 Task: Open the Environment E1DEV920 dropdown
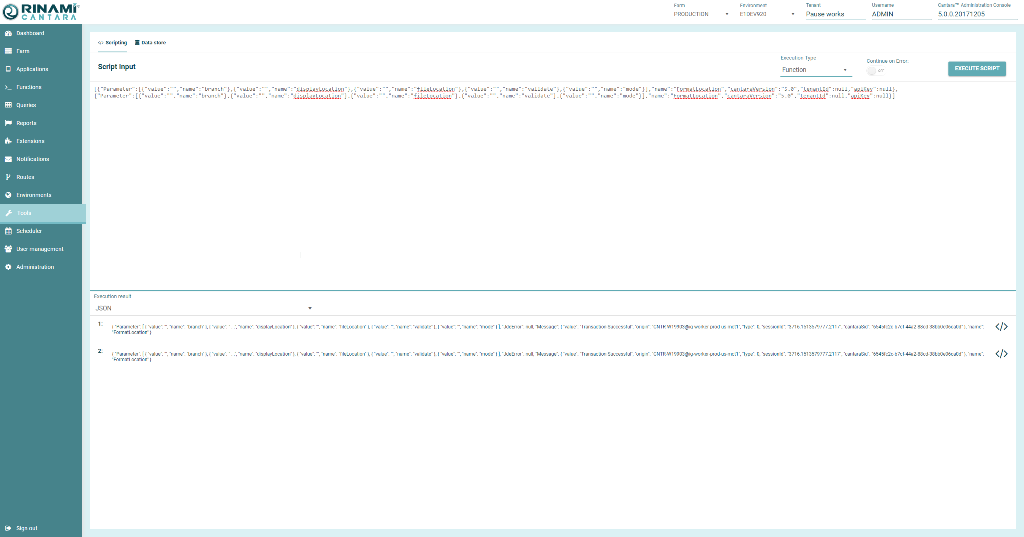click(768, 14)
